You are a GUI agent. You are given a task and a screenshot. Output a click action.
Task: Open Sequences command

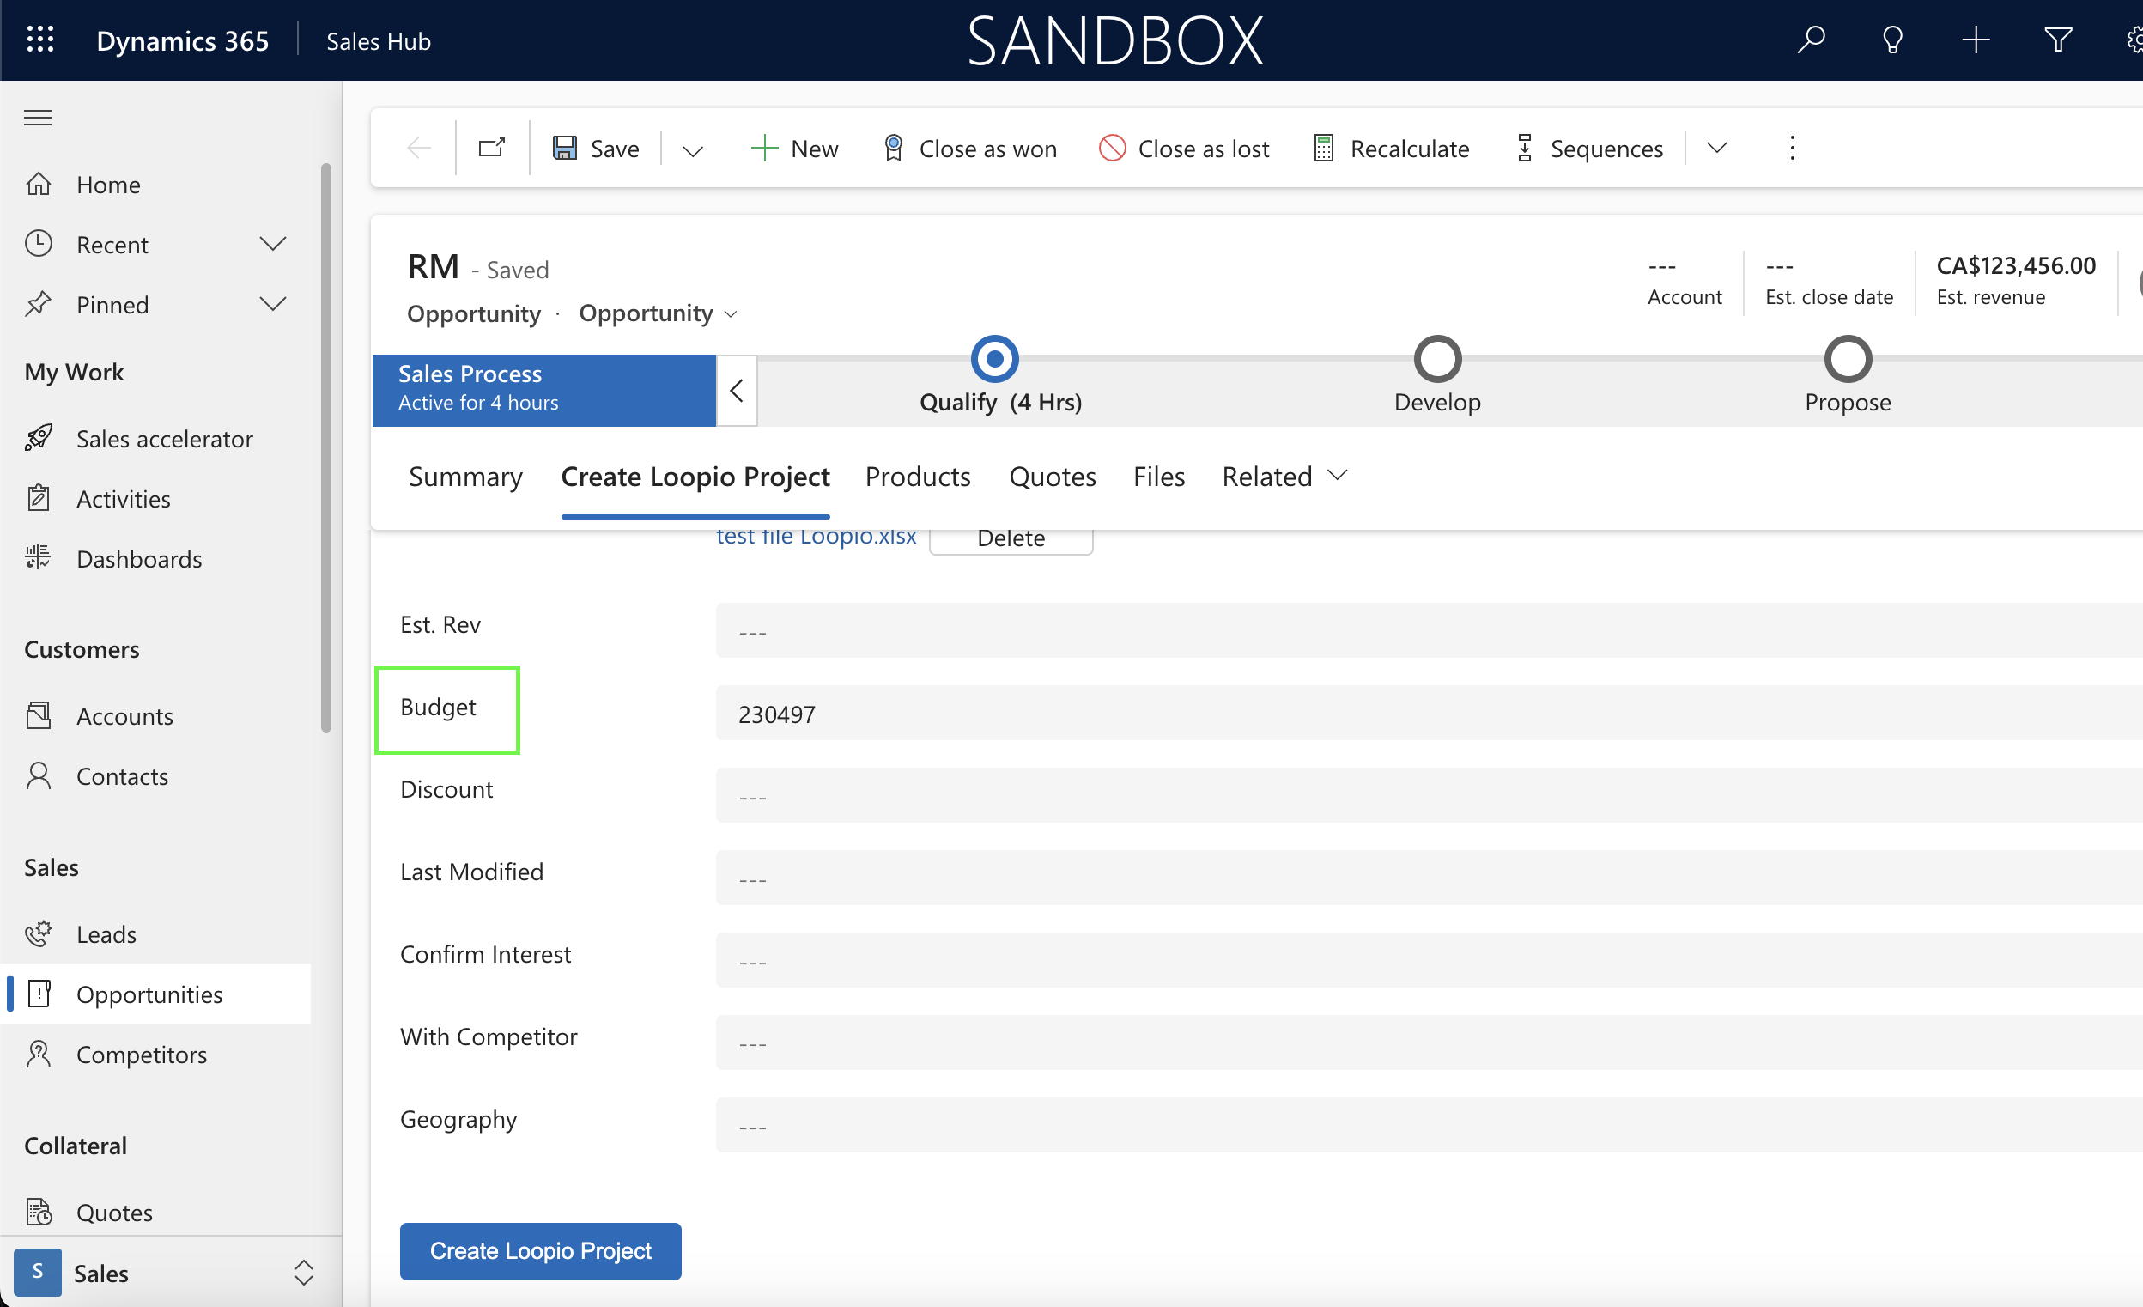1588,149
